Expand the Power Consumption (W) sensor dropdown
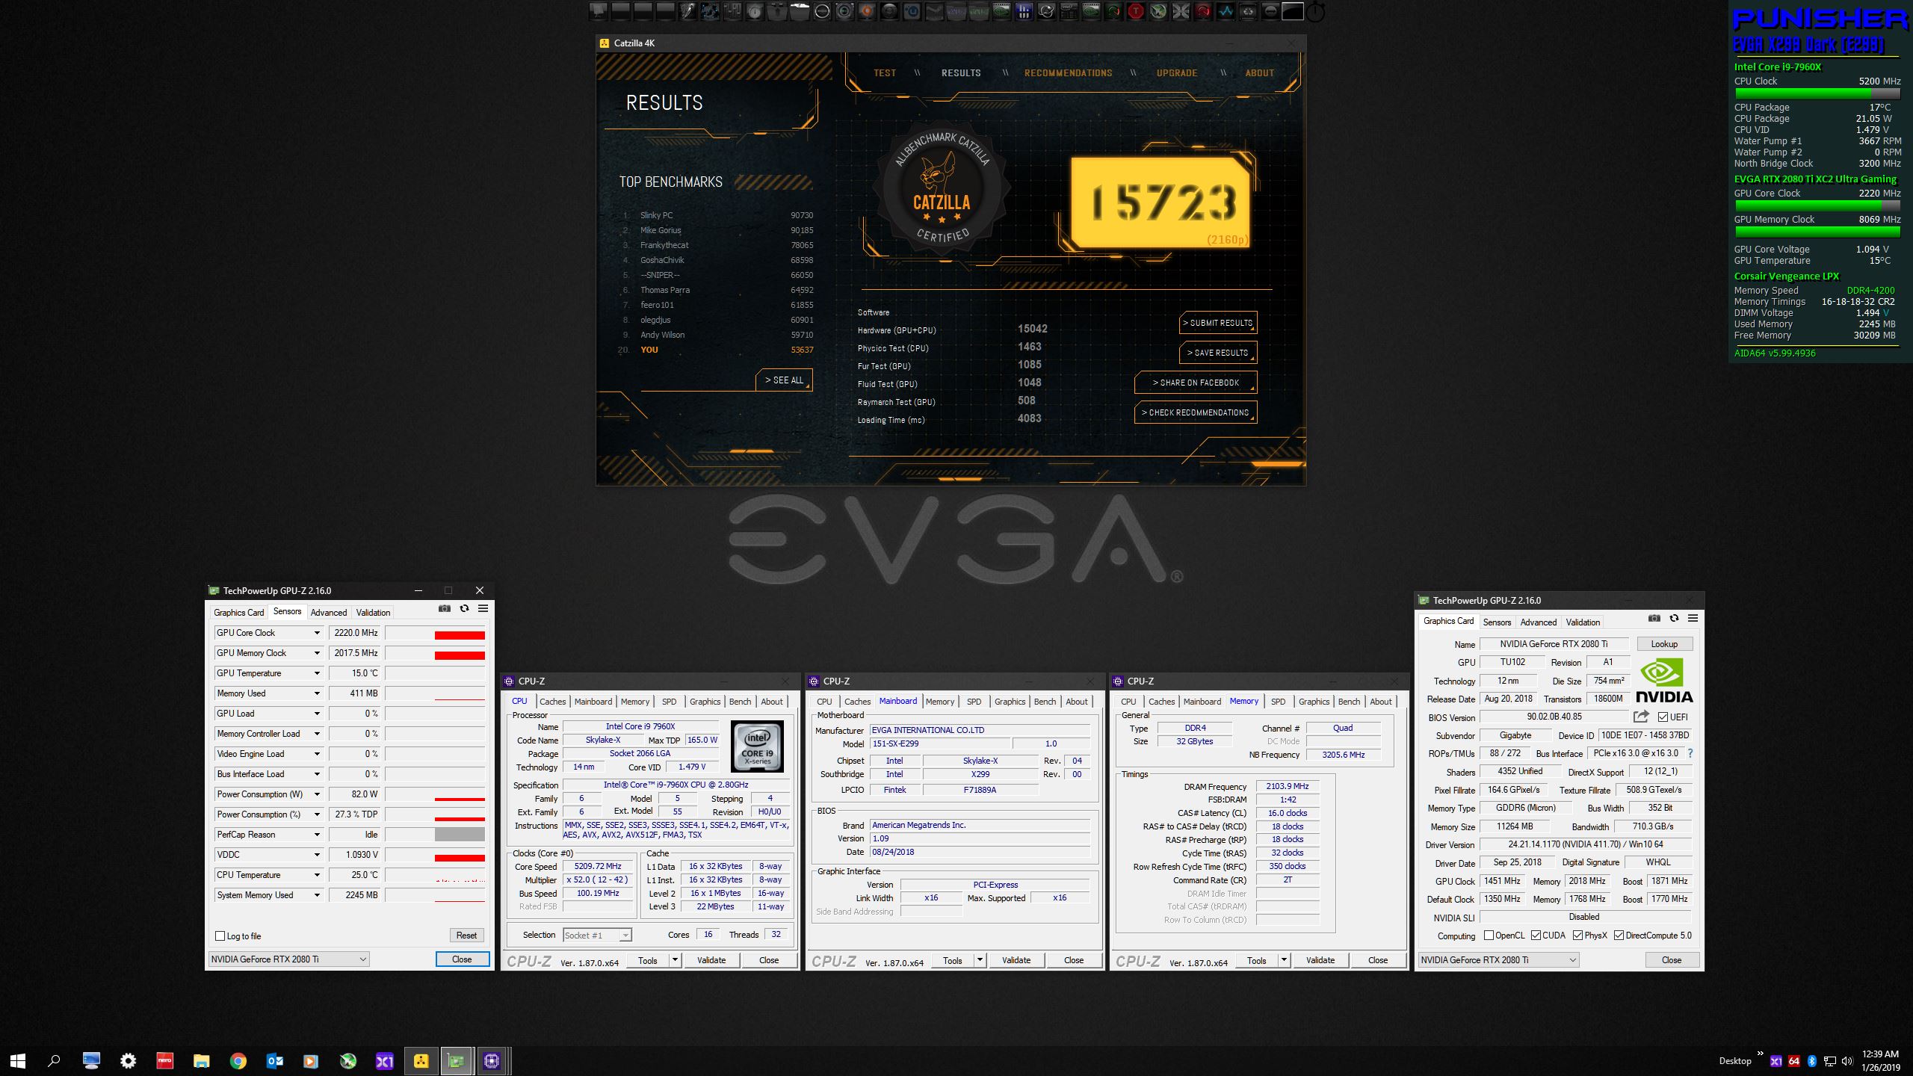Screen dimensions: 1913x1076 tap(317, 794)
